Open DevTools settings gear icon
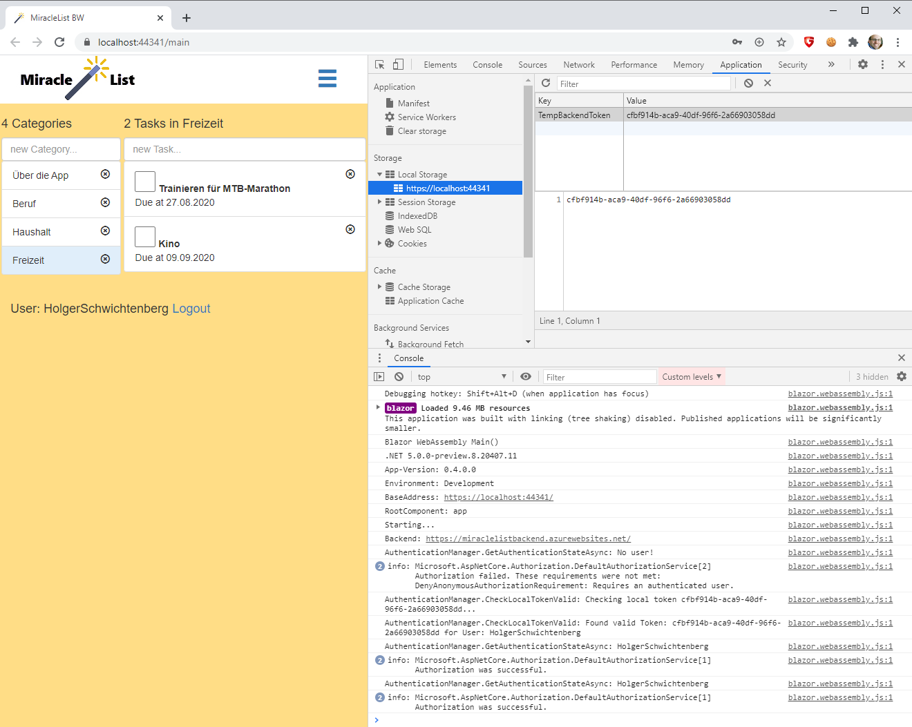This screenshot has height=727, width=912. [863, 64]
